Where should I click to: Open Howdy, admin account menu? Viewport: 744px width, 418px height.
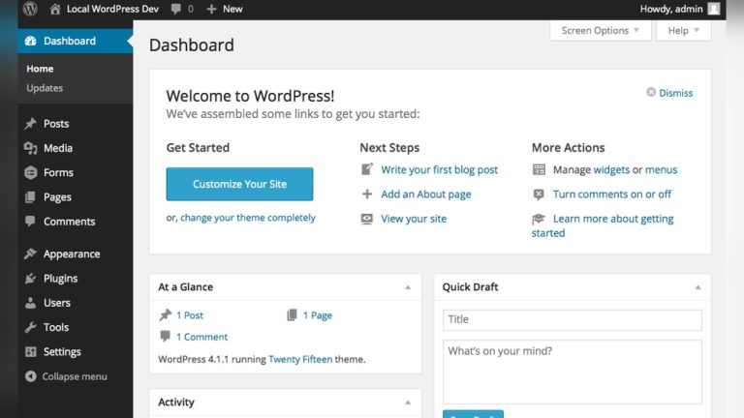(671, 9)
